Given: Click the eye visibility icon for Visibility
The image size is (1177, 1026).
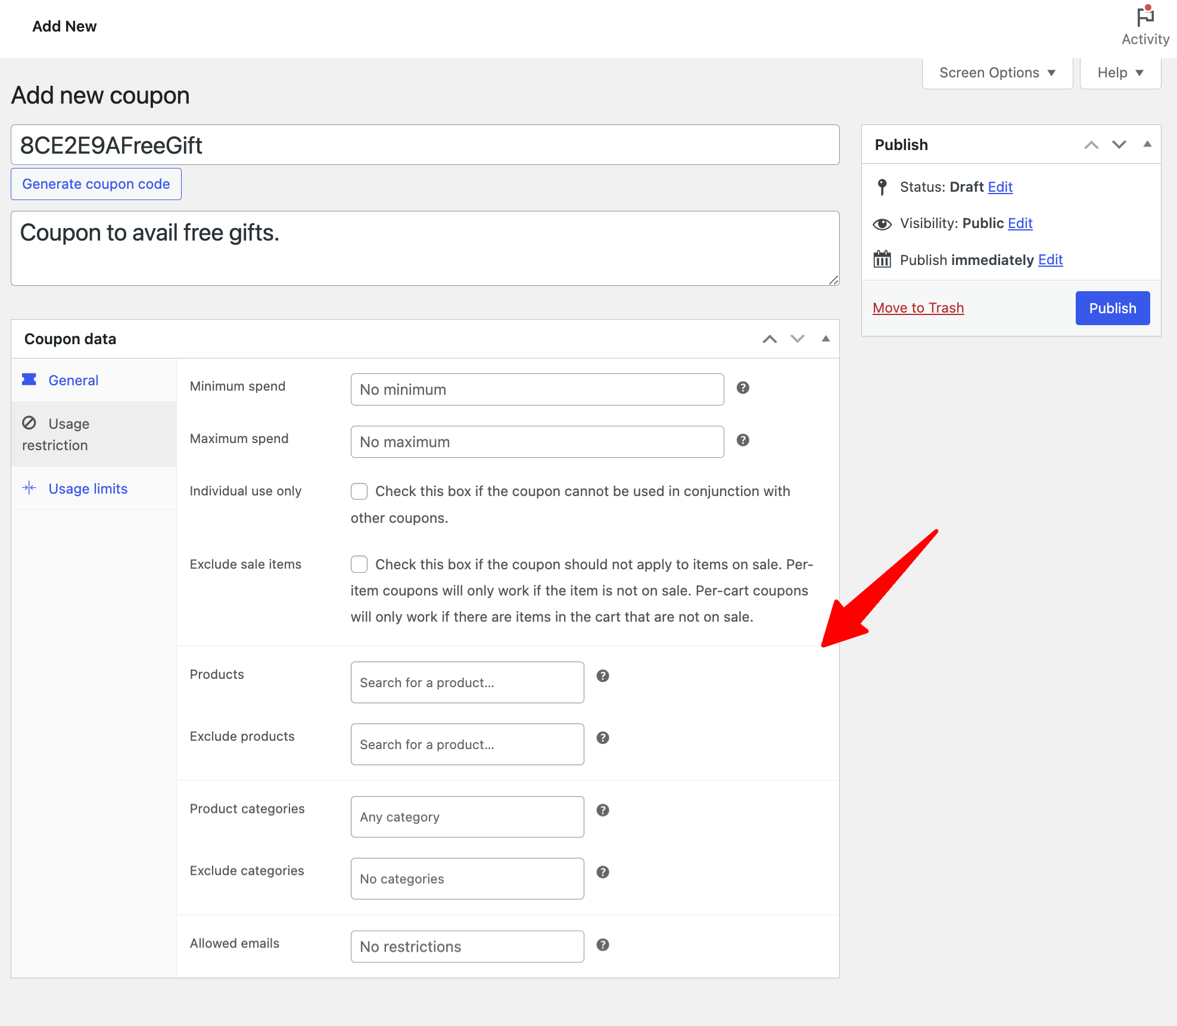Looking at the screenshot, I should click(882, 222).
